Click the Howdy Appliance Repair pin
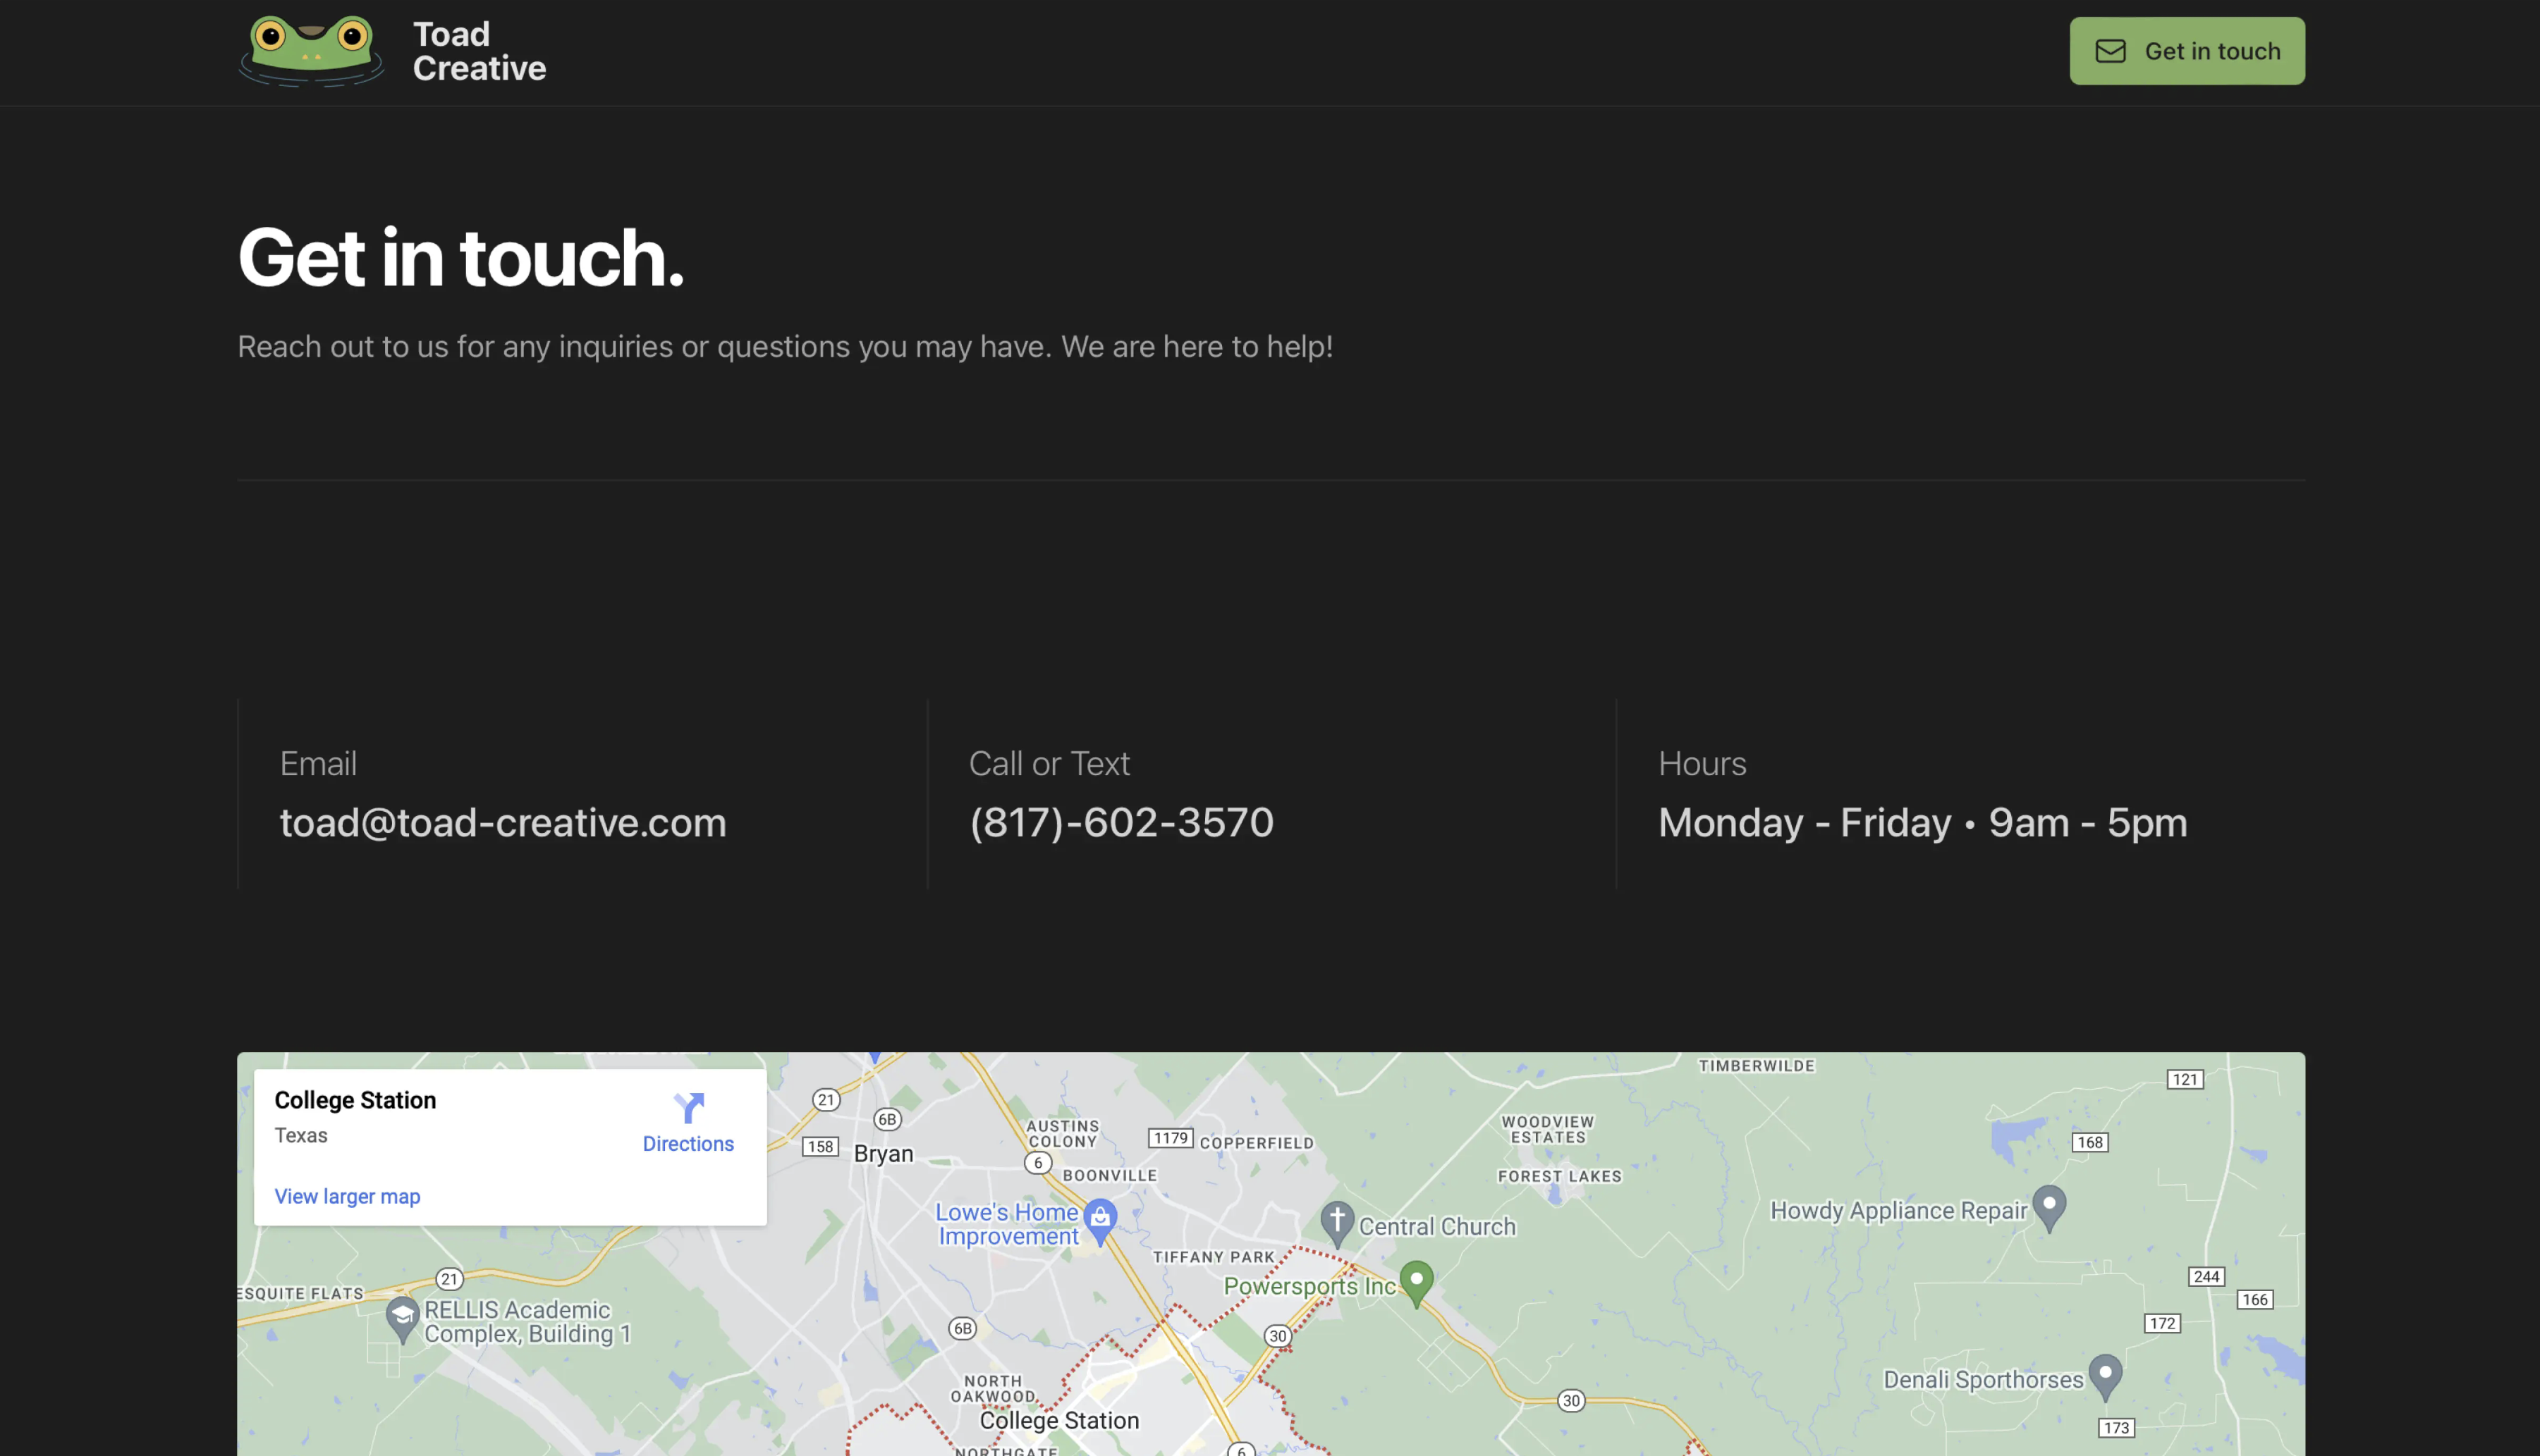This screenshot has width=2540, height=1456. pos(2050,1208)
